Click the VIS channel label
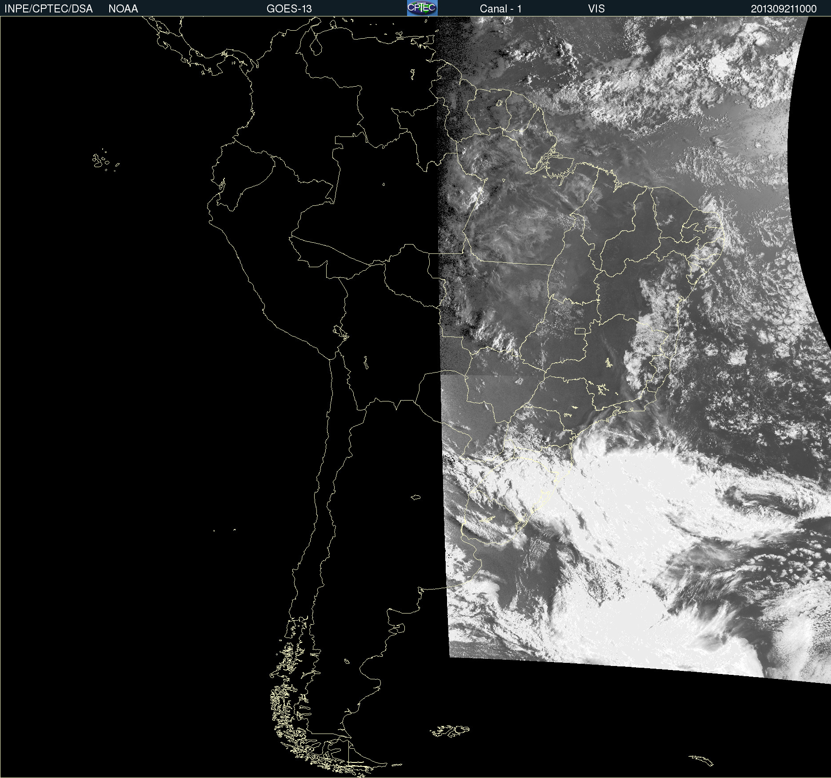The height and width of the screenshot is (778, 831). coord(596,9)
